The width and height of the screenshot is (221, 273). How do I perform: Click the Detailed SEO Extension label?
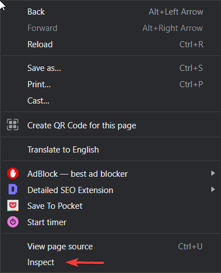[70, 190]
